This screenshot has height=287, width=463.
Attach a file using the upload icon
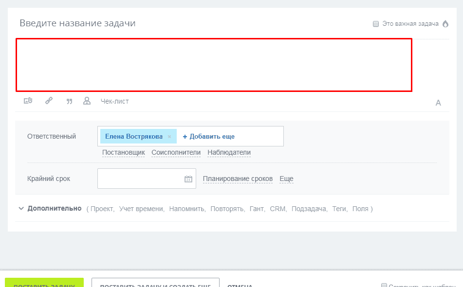pos(28,101)
